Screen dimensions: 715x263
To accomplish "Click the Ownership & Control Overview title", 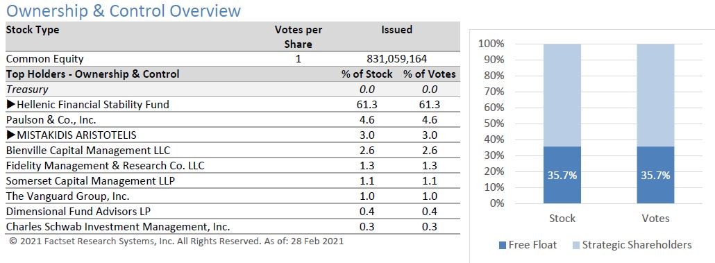I will point(123,10).
